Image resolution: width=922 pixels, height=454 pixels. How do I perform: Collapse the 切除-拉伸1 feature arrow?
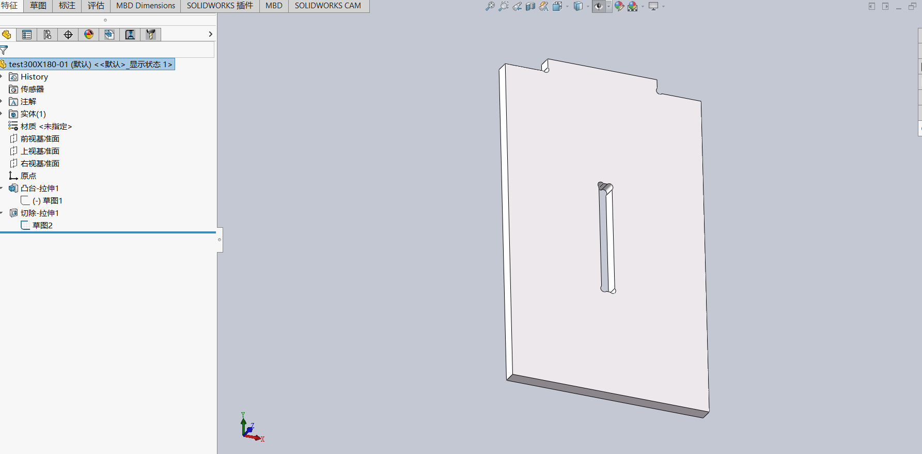(2, 213)
